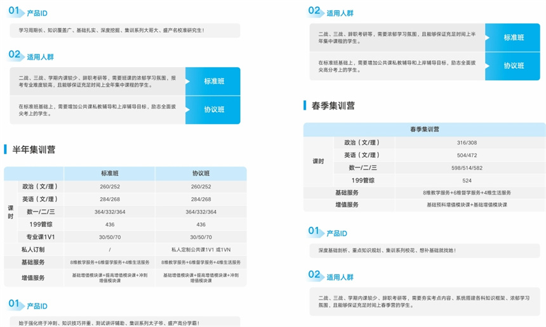Click 基础服务 label in 半年集训营 table
Viewport: 546px width, 327px height.
pyautogui.click(x=33, y=262)
